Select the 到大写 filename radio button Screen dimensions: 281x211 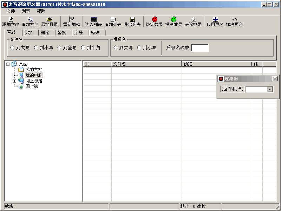[12, 48]
